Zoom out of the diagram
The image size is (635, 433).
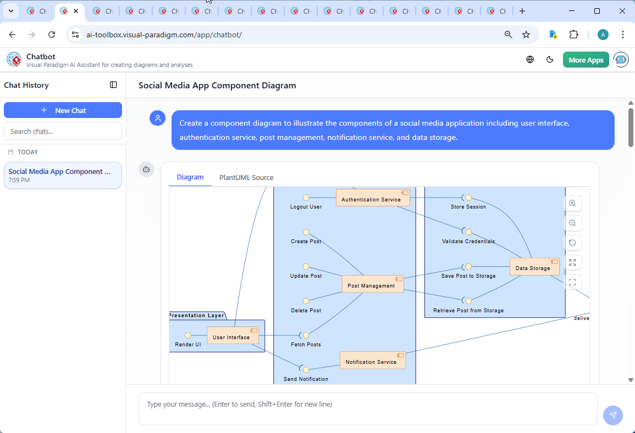pyautogui.click(x=572, y=223)
